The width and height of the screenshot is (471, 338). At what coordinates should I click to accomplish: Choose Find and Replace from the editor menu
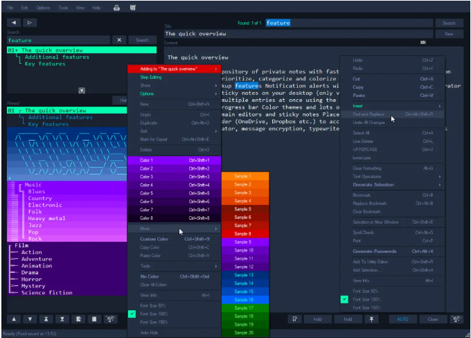[392, 114]
